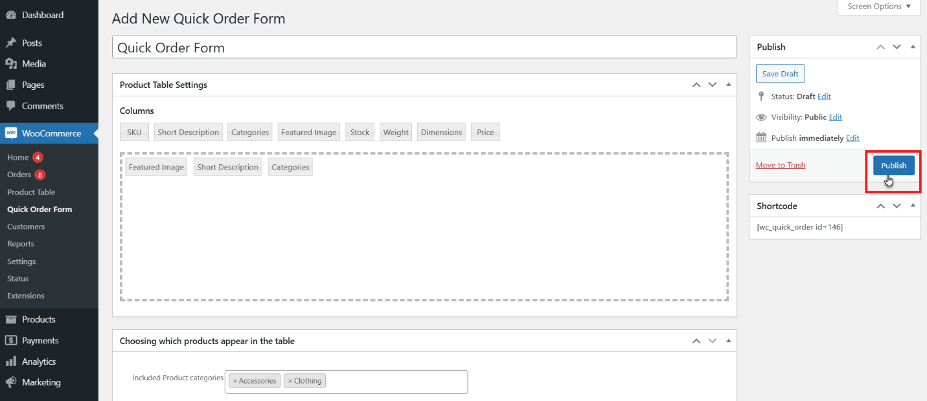Click the Publish calendar icon
This screenshot has height=401, width=927.
761,138
